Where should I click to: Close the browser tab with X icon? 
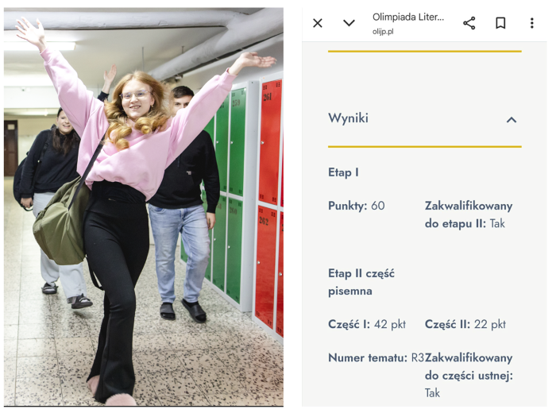318,23
